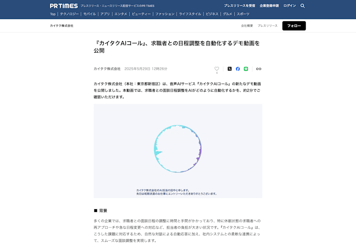Click the article headline text
Screen dimensions: 356x244
[x=177, y=47]
